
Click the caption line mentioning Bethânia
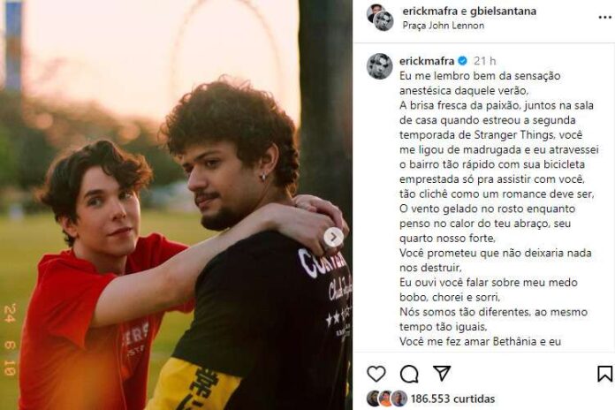coord(480,341)
